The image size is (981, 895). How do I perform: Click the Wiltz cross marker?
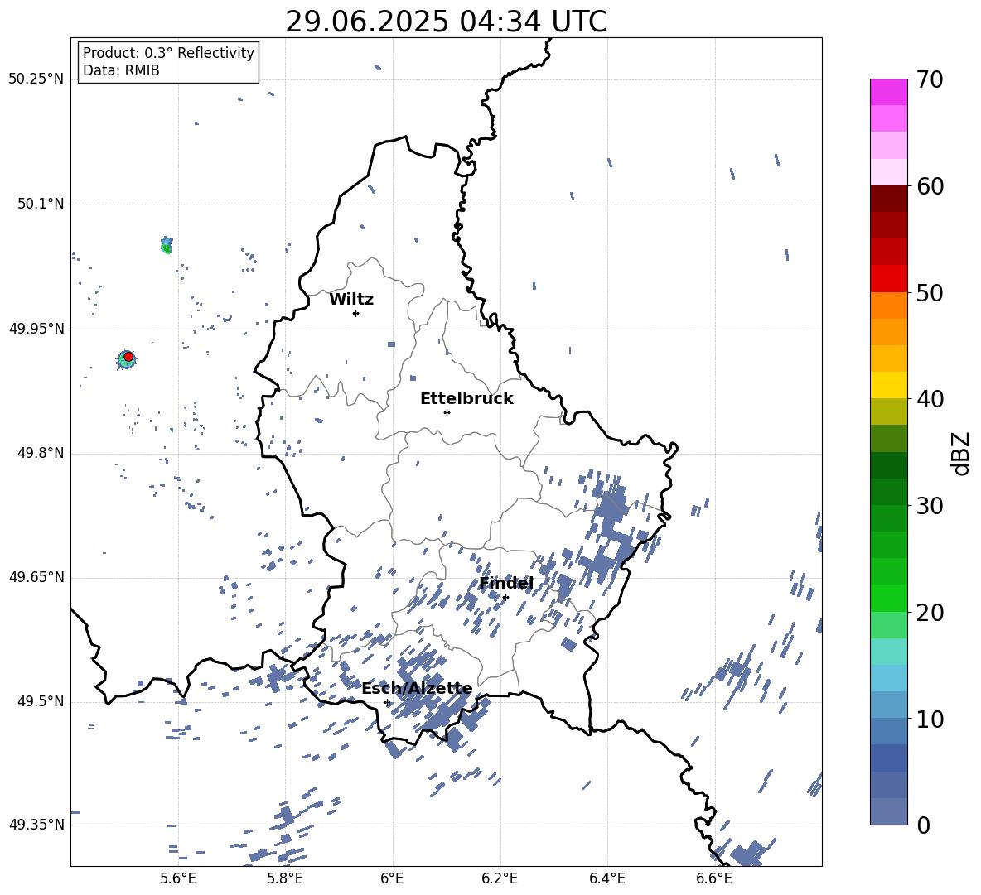tap(355, 313)
